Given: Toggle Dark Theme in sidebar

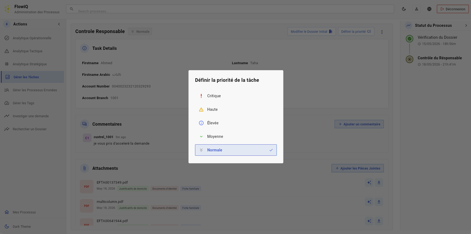Looking at the screenshot, I should [x=32, y=227].
